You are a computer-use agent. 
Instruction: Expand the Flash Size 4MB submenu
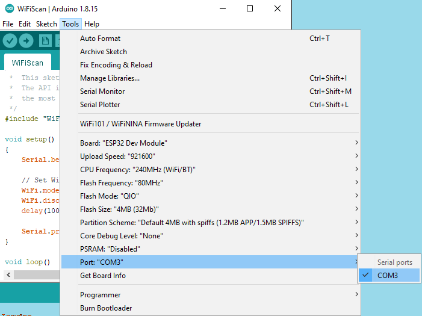point(211,209)
